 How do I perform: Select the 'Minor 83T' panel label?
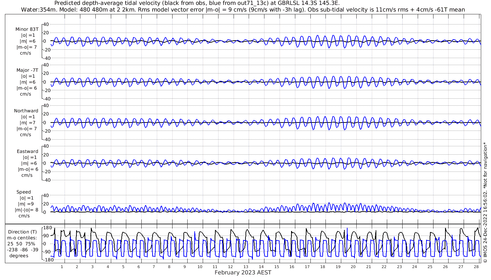27,29
